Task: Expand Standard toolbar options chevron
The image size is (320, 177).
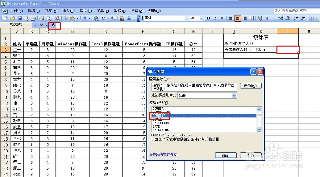Action: pyautogui.click(x=139, y=18)
